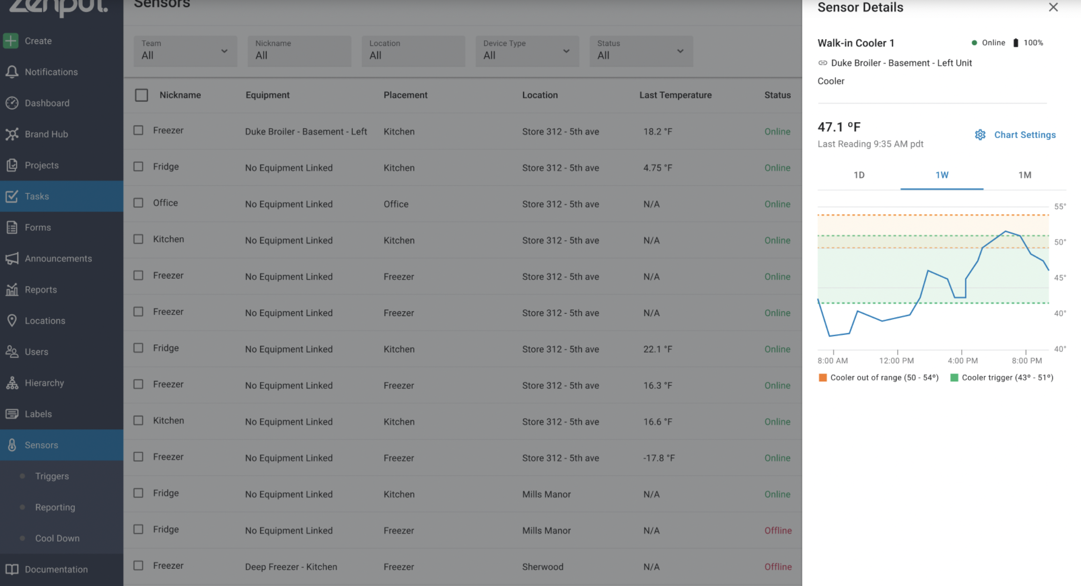Click the Offline status of Mills Manor Fridge
This screenshot has height=586, width=1081.
click(778, 530)
